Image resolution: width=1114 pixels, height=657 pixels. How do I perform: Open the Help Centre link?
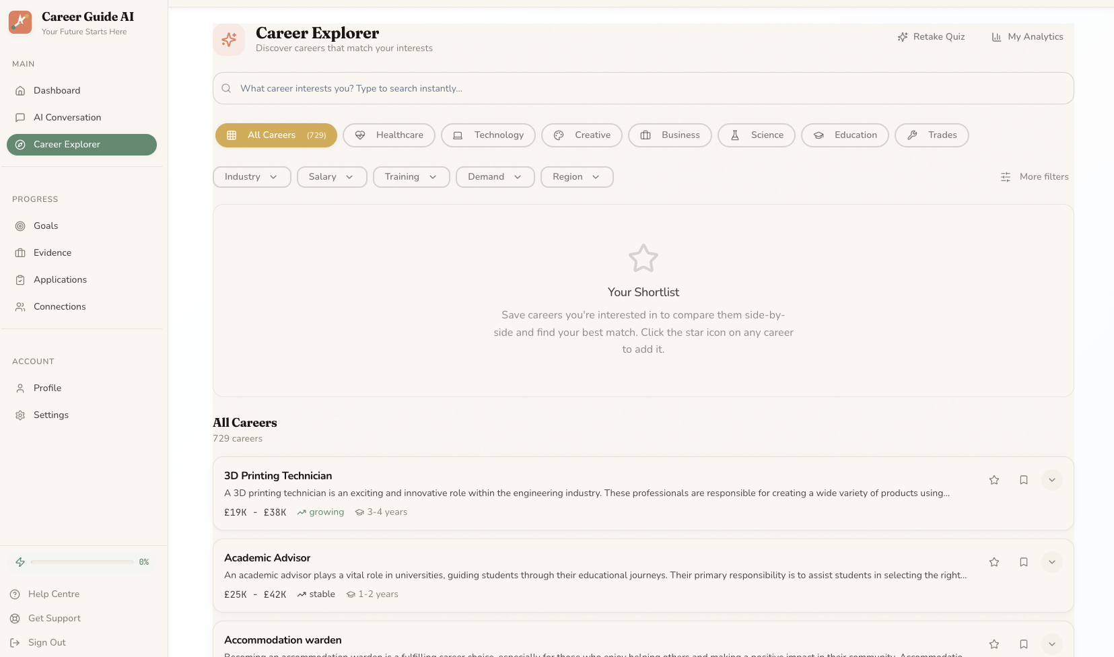tap(53, 594)
